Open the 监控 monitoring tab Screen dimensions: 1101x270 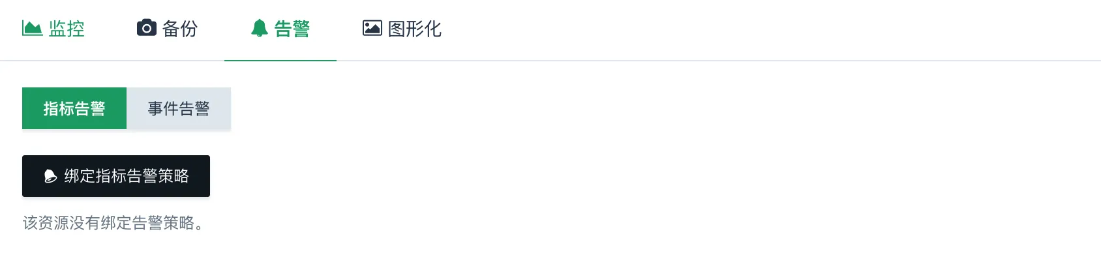pyautogui.click(x=53, y=29)
